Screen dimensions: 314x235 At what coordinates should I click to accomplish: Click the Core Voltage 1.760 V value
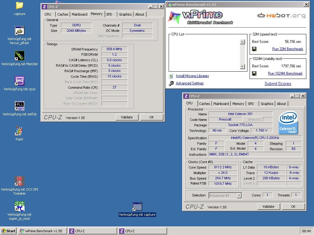pos(262,130)
